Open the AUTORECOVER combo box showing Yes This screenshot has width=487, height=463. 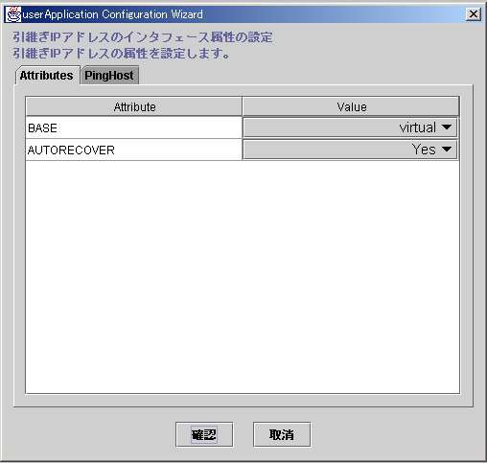350,150
